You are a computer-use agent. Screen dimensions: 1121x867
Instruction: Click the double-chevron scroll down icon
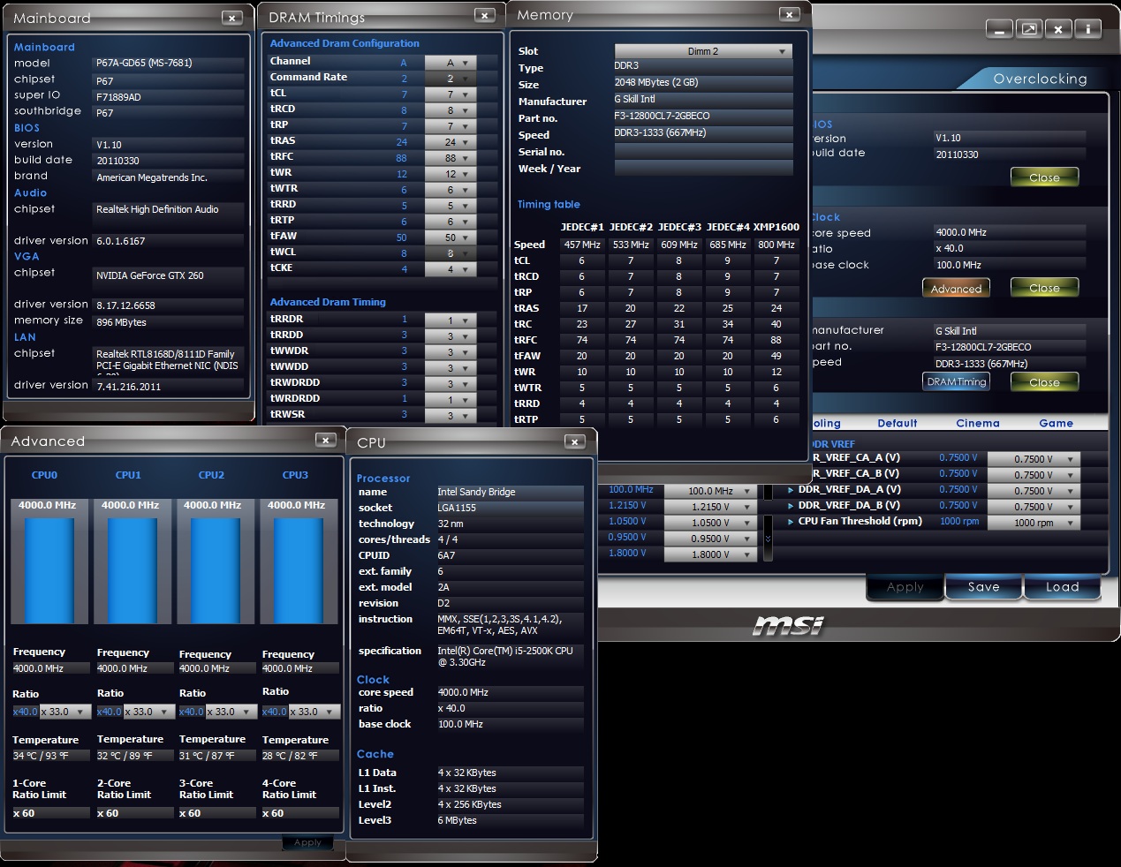click(x=768, y=539)
